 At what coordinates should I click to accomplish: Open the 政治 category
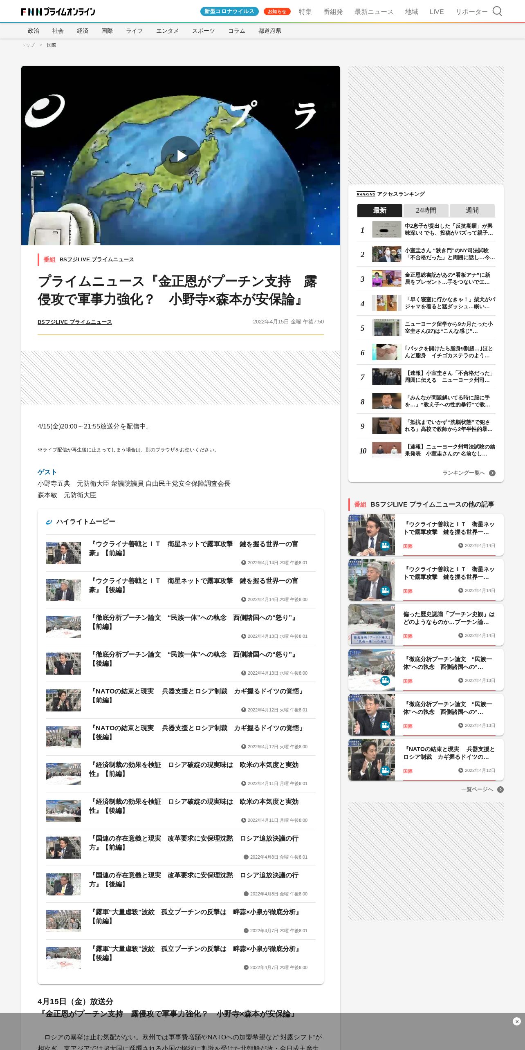(x=34, y=31)
